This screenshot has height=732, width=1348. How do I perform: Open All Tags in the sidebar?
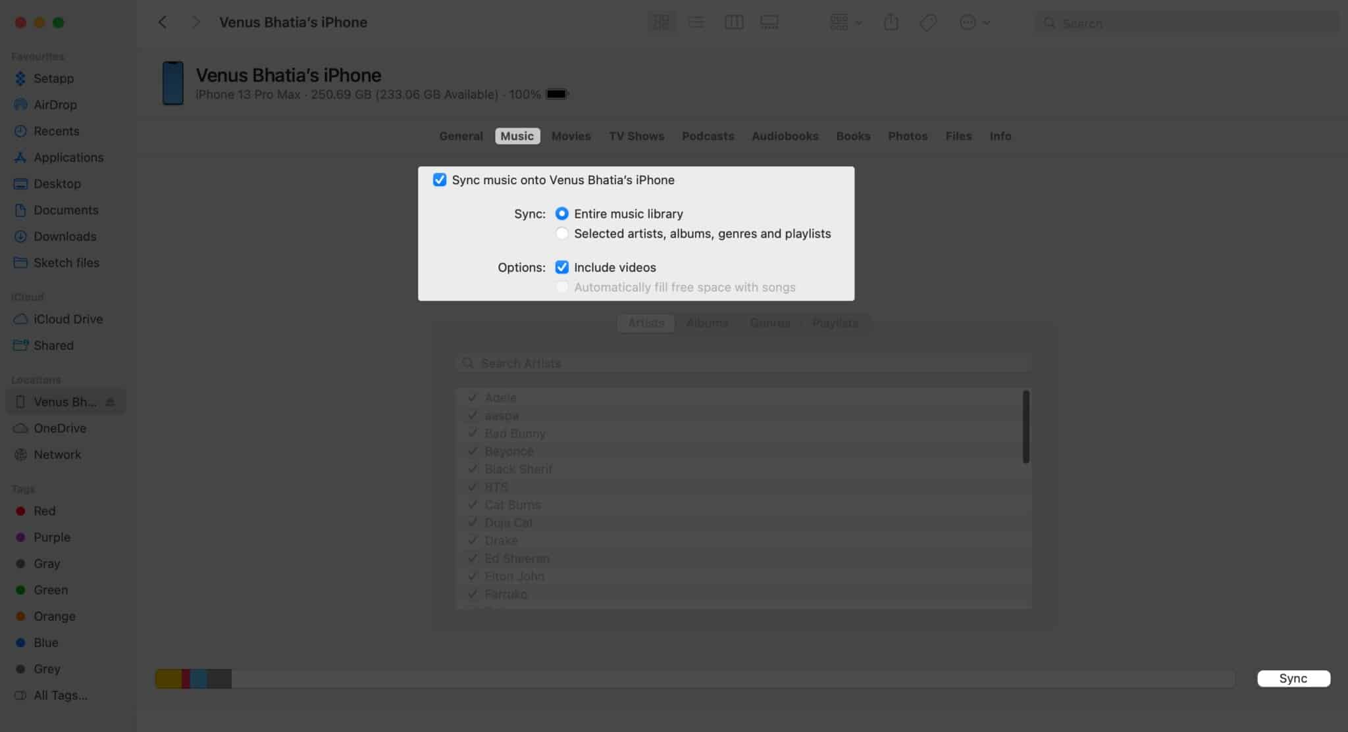tap(61, 695)
